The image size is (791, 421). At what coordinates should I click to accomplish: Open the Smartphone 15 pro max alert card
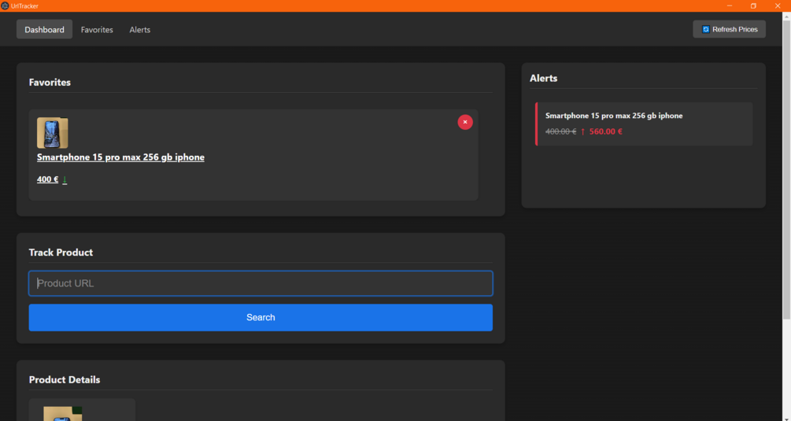coord(644,124)
